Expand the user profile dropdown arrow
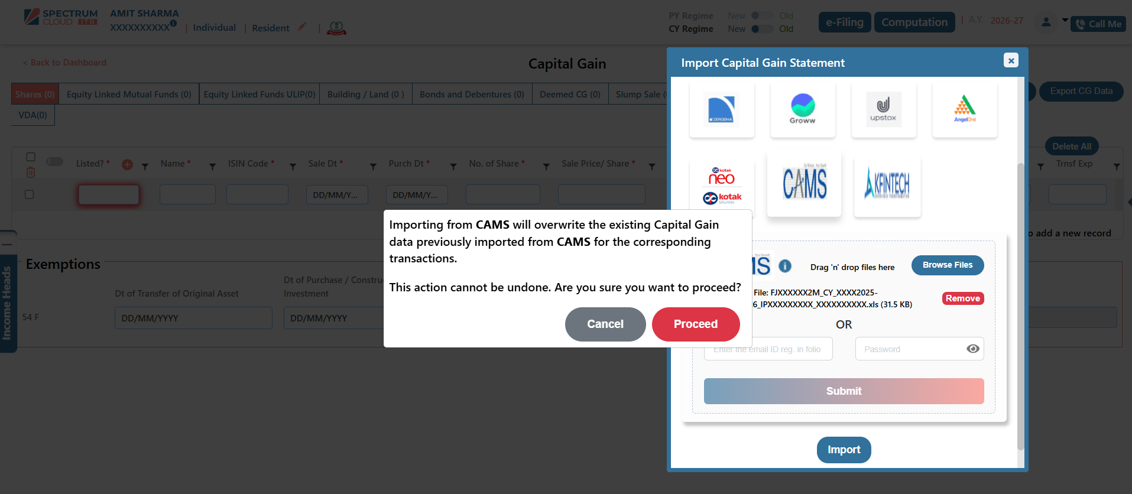 pyautogui.click(x=1065, y=21)
